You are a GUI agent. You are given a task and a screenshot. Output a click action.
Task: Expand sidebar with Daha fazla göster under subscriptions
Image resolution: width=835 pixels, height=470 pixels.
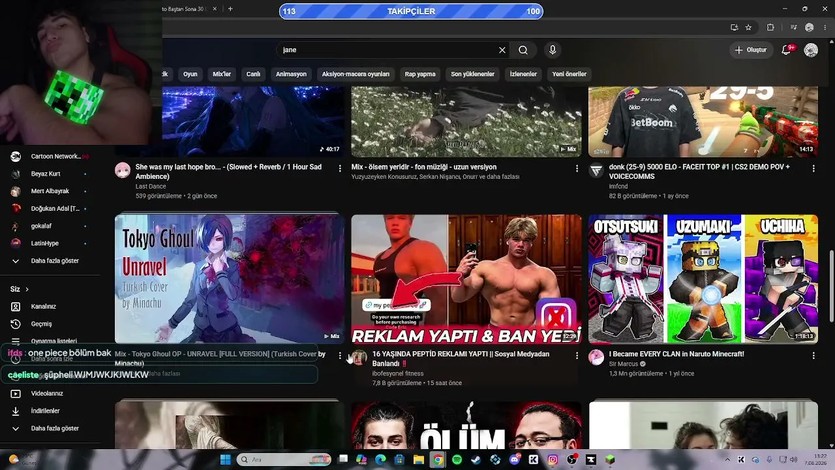55,261
